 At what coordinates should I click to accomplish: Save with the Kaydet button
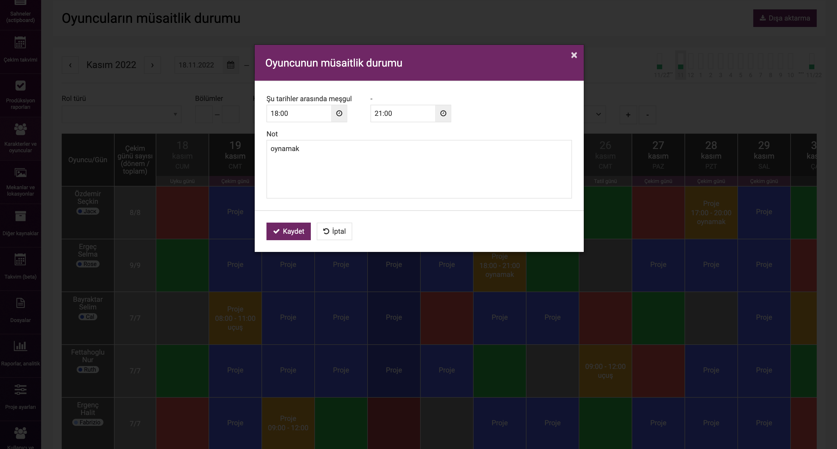[x=288, y=231]
